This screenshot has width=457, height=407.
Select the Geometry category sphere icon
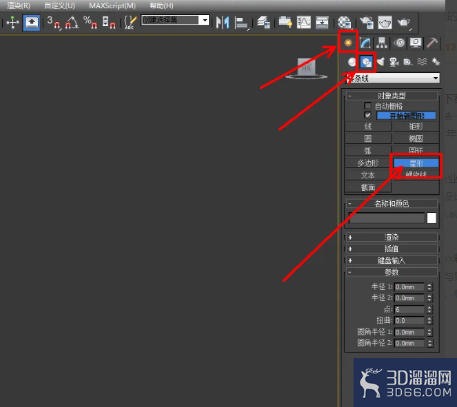point(352,62)
